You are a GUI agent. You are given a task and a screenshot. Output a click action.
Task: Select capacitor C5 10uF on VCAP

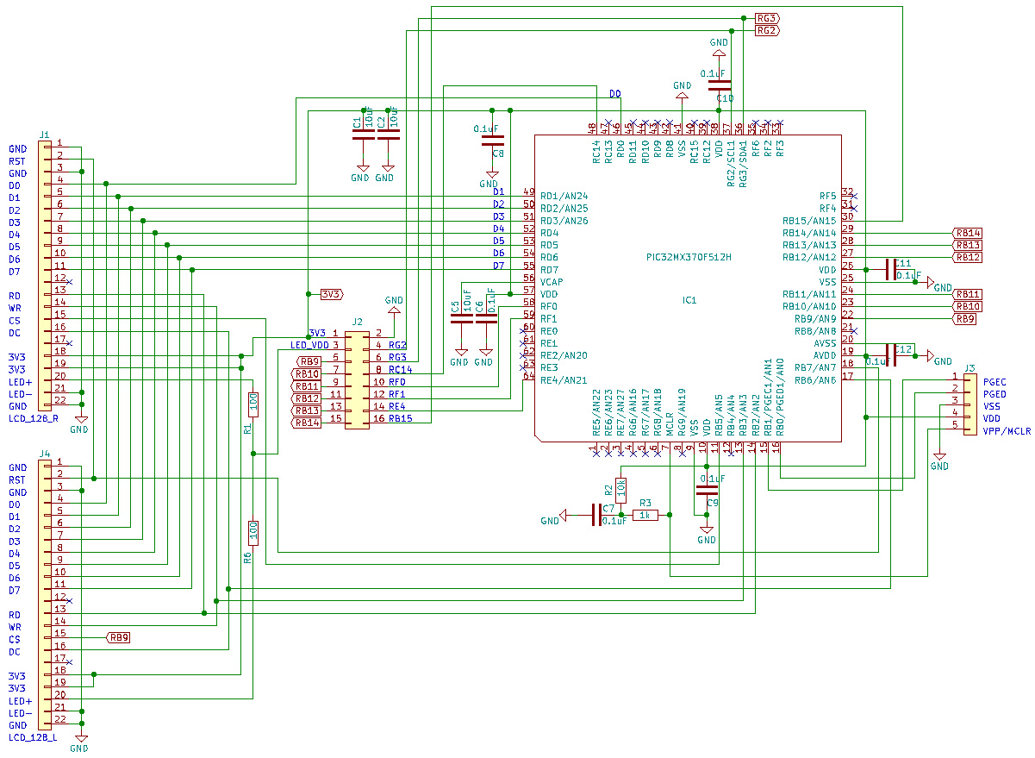[x=461, y=319]
